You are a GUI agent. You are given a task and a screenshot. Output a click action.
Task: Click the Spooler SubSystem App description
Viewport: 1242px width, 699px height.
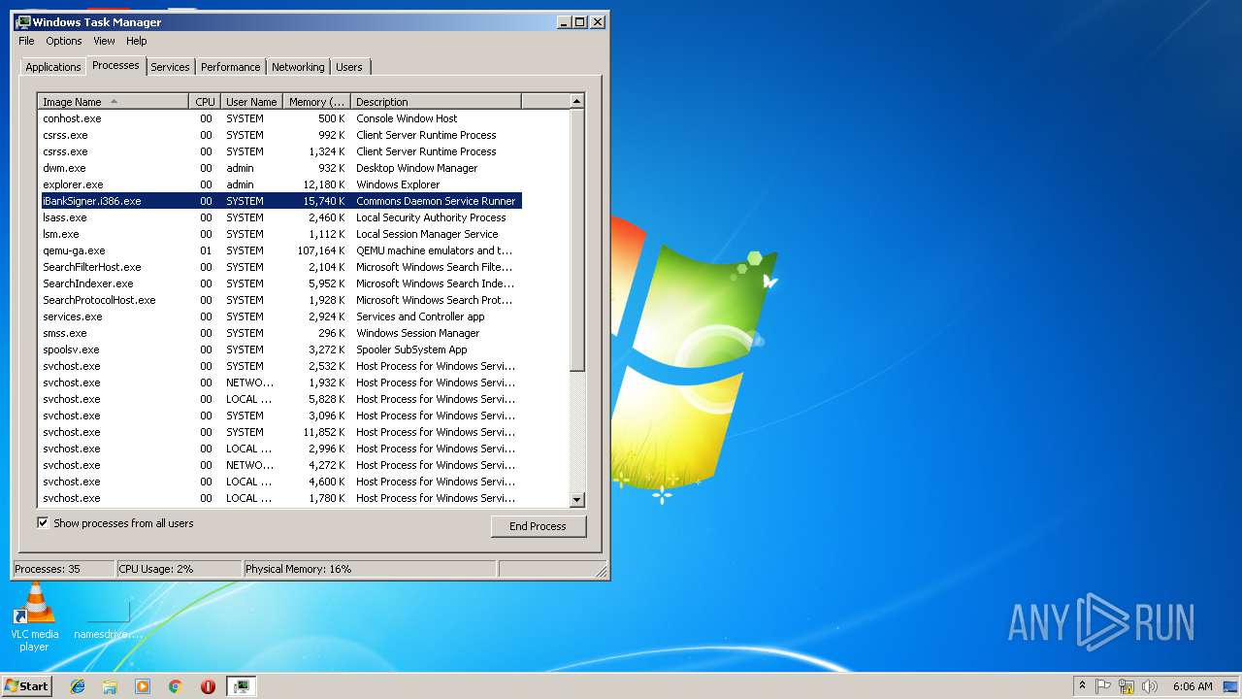[x=411, y=349]
